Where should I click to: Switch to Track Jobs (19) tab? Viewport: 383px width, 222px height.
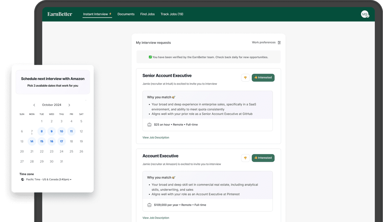172,14
